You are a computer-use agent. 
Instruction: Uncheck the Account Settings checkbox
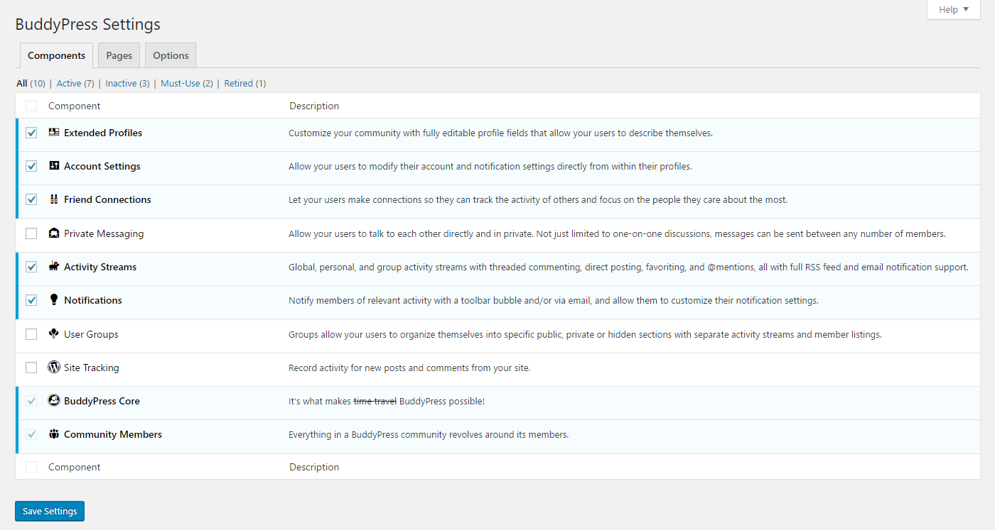coord(31,166)
